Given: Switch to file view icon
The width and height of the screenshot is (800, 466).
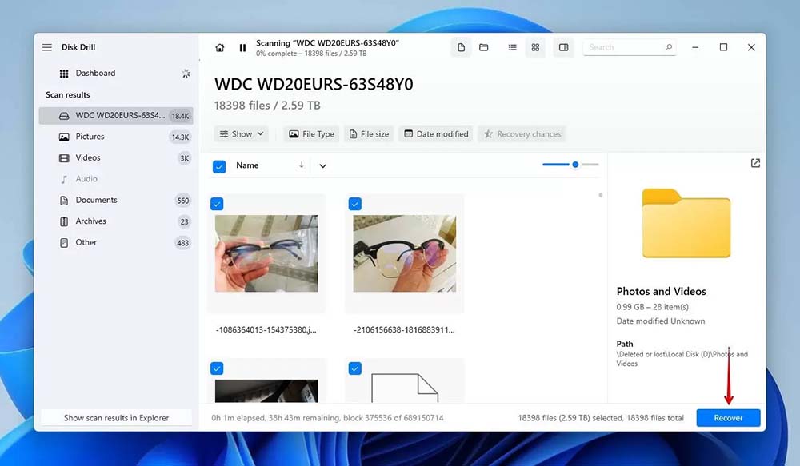Looking at the screenshot, I should (462, 48).
